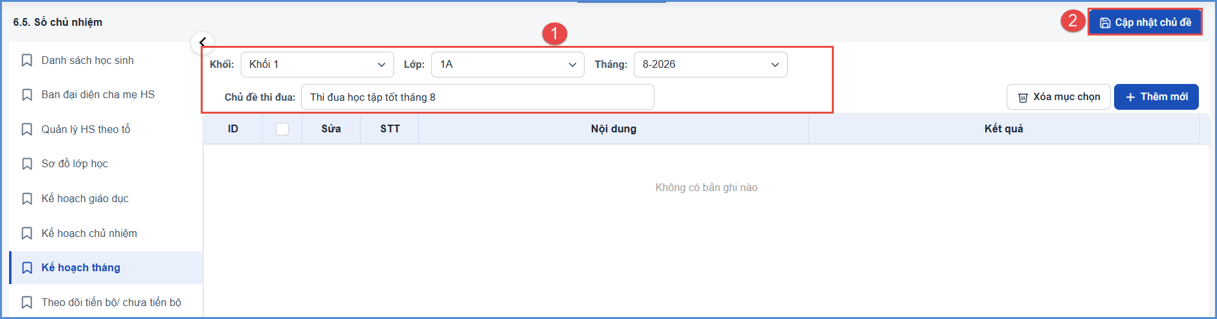Screen dimensions: 1217x319
Task: Collapse sidebar with the left chevron button
Action: 203,43
